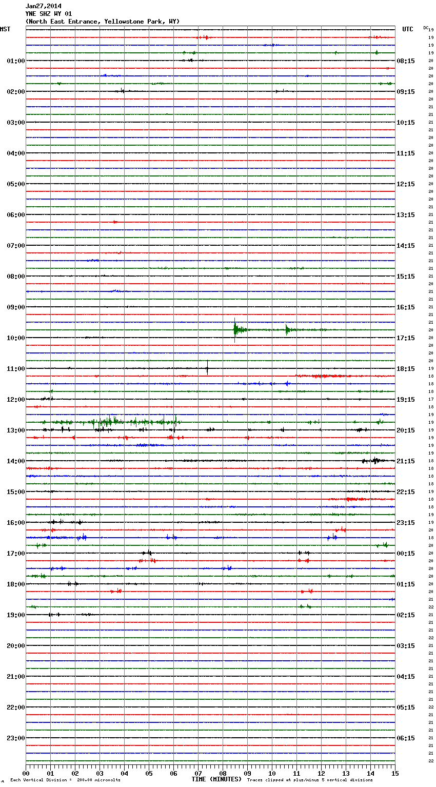The image size is (436, 787).
Task: Click the 08:15 UTC time label
Action: (x=406, y=61)
